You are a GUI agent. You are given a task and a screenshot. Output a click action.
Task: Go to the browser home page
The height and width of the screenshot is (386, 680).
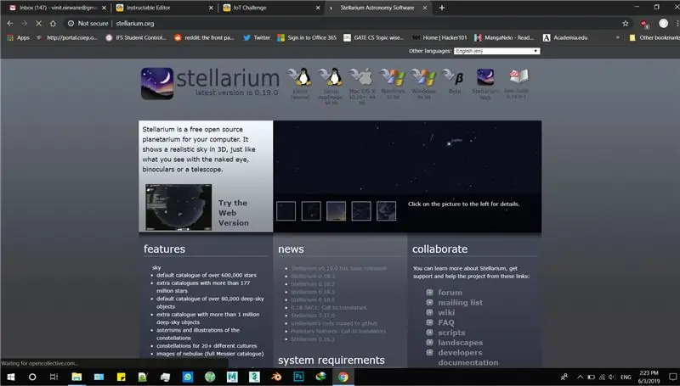point(53,24)
